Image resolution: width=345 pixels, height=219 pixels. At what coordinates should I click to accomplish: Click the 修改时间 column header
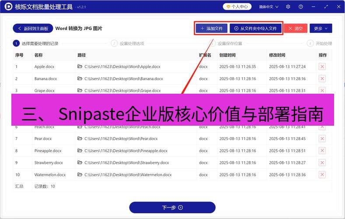coord(277,55)
